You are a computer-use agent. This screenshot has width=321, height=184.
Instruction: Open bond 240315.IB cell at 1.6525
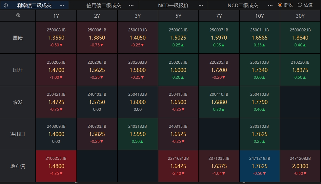pos(178,134)
